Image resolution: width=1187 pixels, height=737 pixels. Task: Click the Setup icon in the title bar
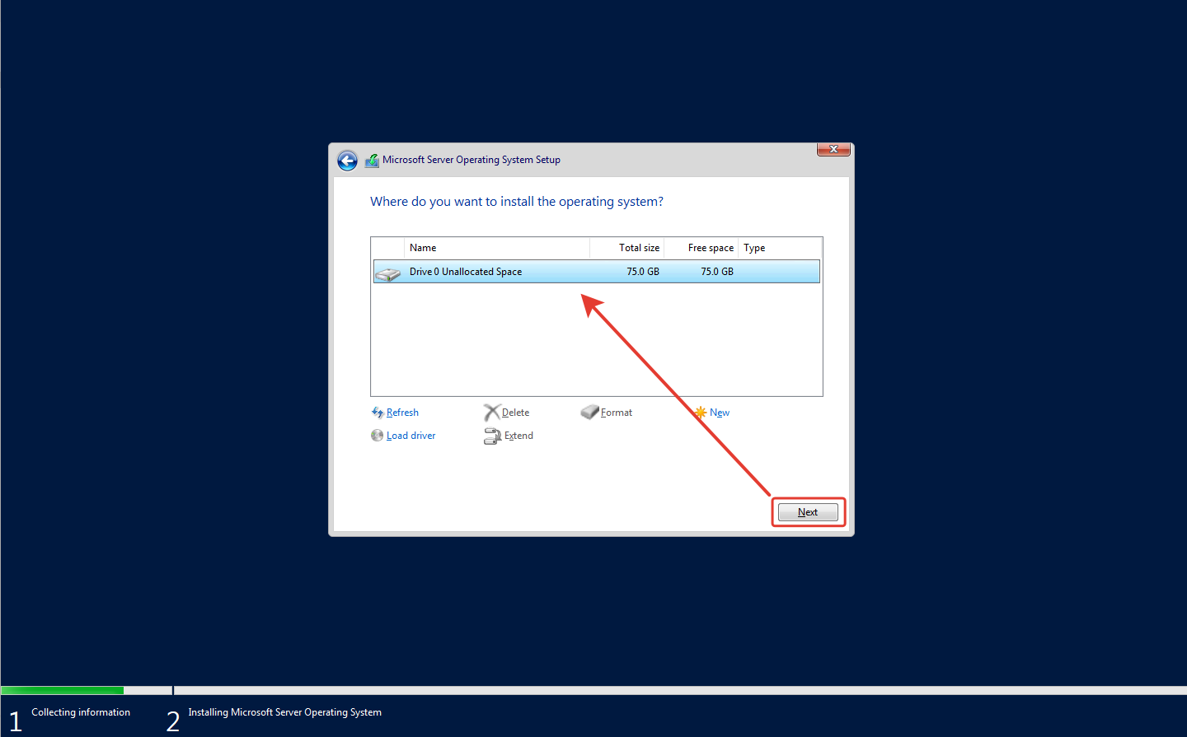(x=372, y=161)
